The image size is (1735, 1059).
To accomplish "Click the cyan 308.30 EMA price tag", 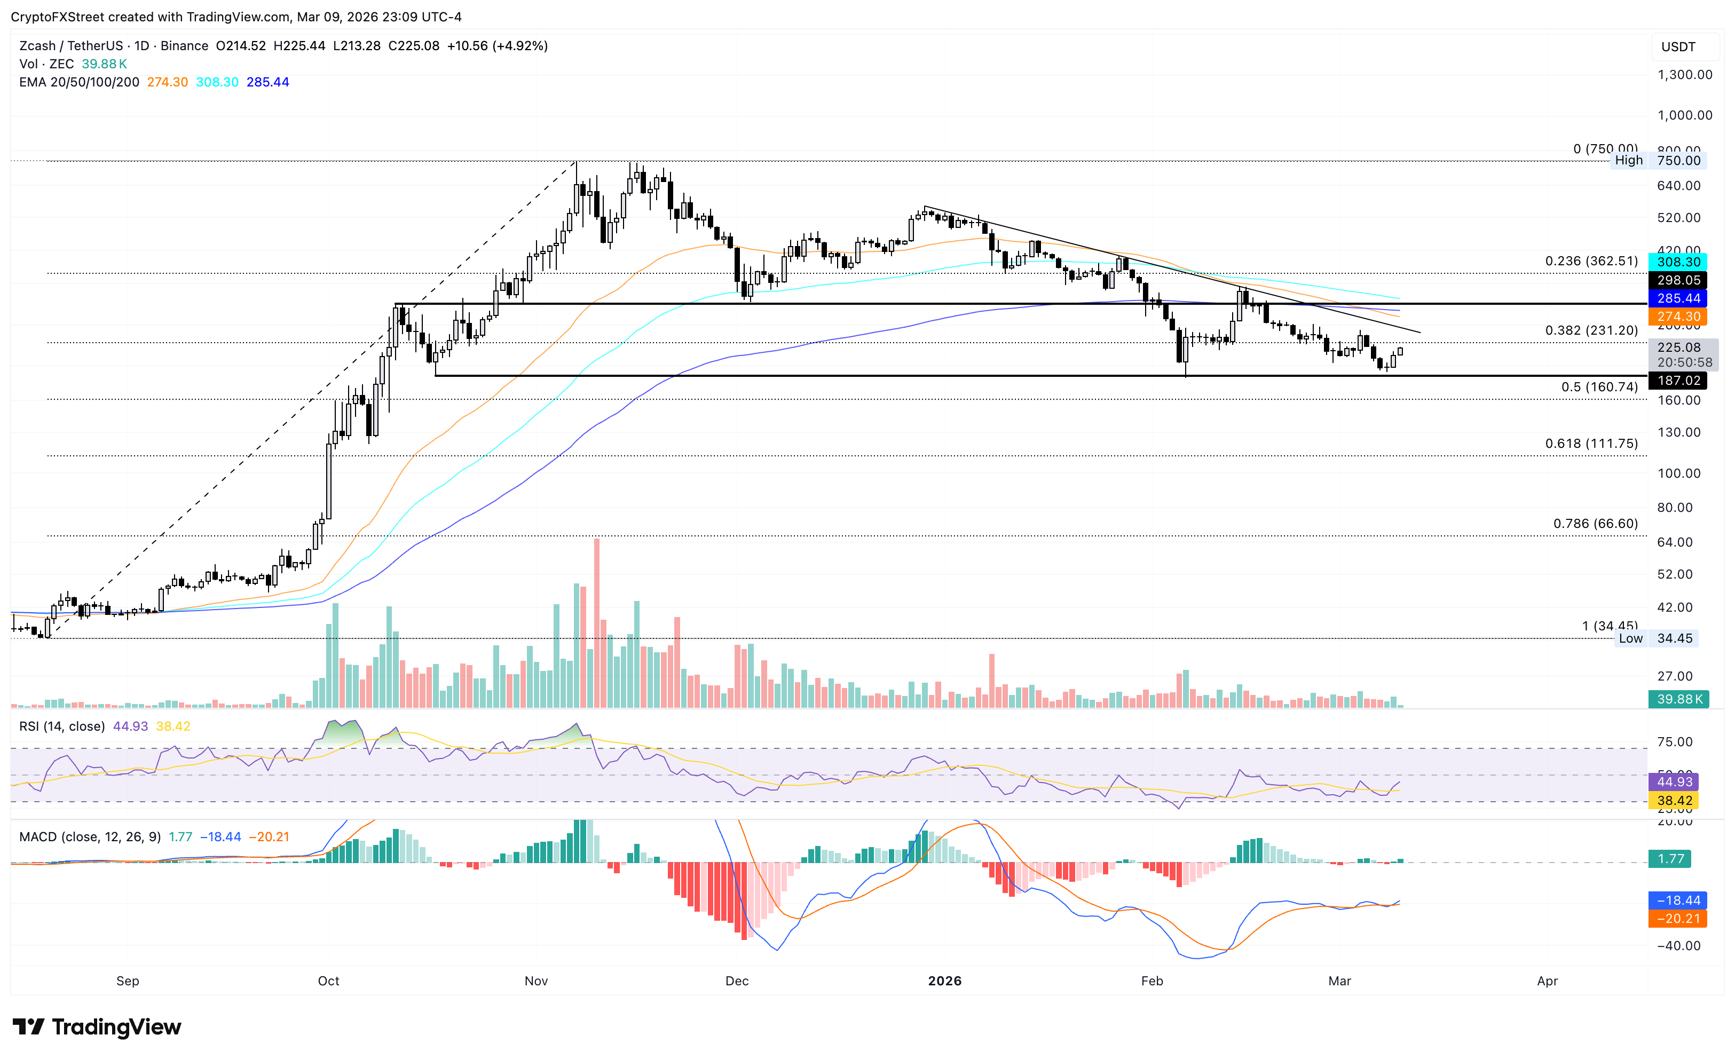I will (1677, 262).
